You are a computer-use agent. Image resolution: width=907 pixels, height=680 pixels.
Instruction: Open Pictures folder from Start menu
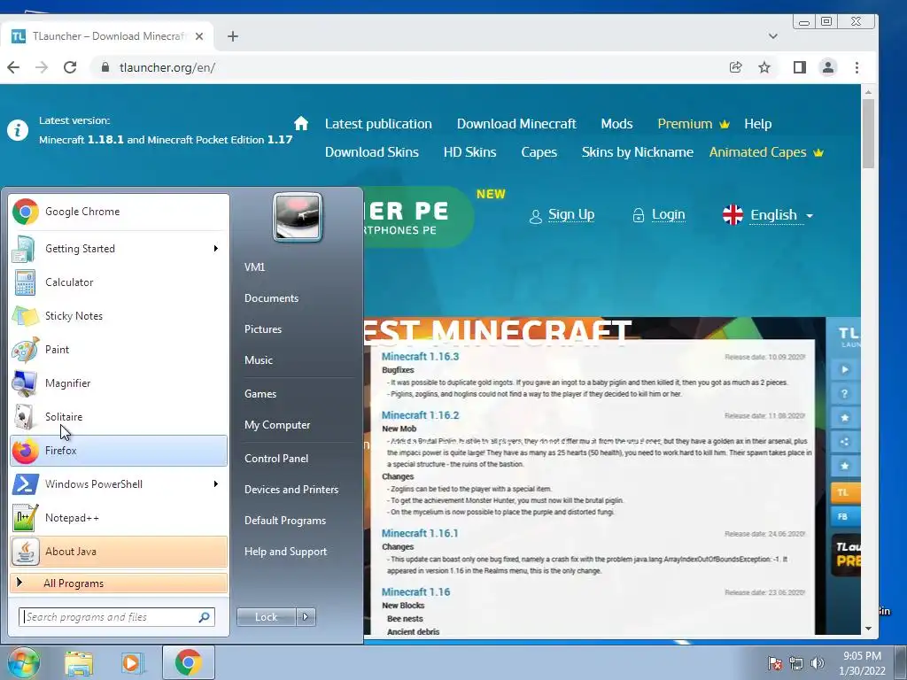point(263,329)
